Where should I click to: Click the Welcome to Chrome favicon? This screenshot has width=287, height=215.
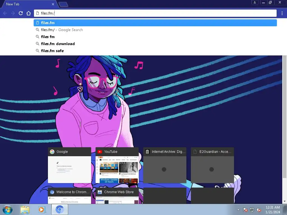coord(52,192)
